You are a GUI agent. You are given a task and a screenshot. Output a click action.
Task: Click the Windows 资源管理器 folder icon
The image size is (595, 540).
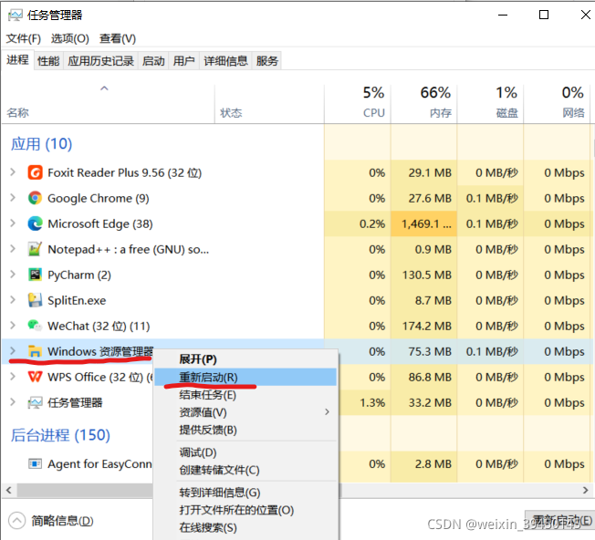tap(35, 351)
